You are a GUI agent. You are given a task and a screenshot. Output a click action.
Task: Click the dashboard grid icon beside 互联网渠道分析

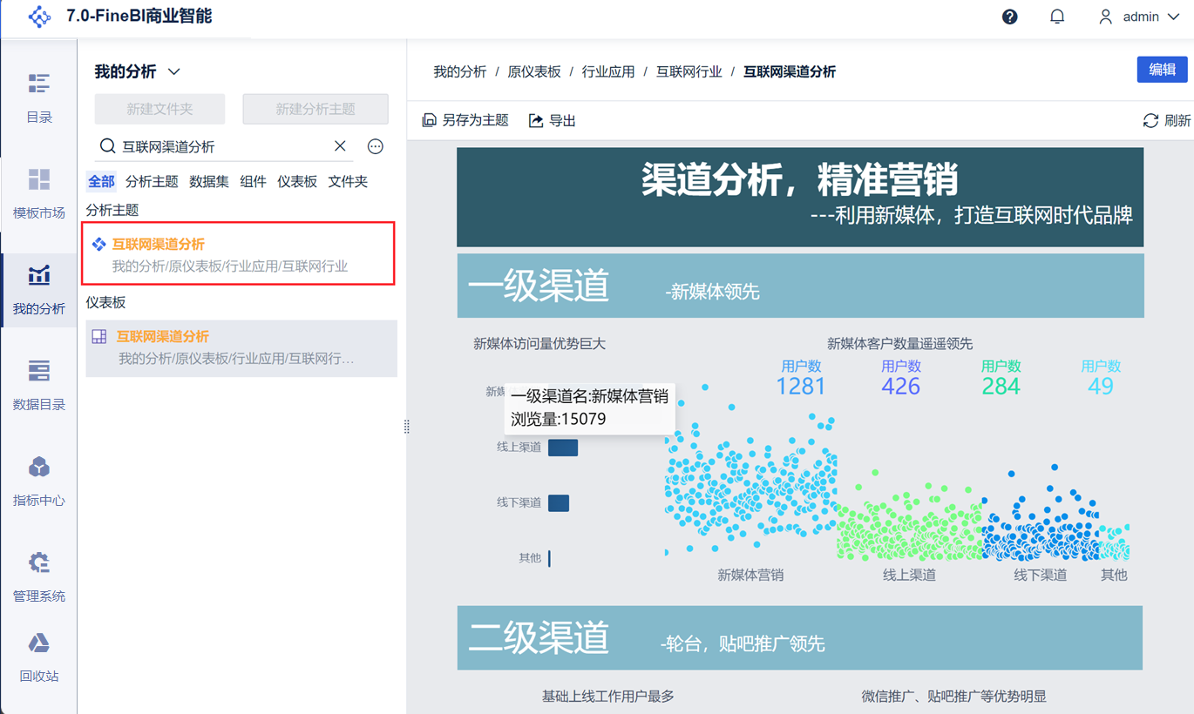(99, 337)
